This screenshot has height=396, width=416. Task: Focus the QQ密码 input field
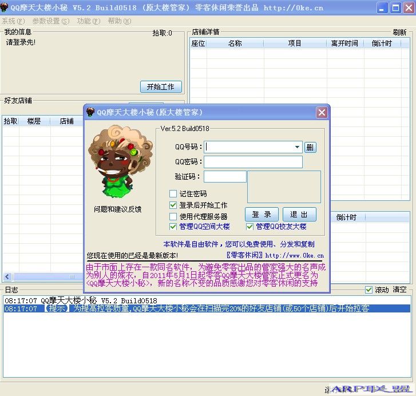[253, 162]
